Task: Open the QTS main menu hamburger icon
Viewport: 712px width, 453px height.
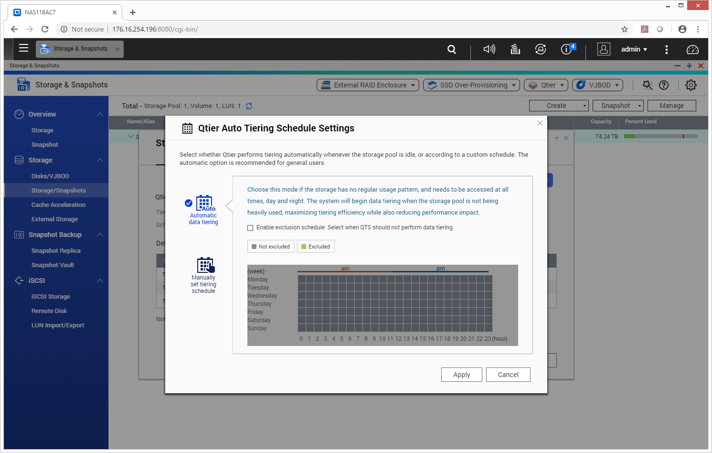Action: tap(23, 48)
